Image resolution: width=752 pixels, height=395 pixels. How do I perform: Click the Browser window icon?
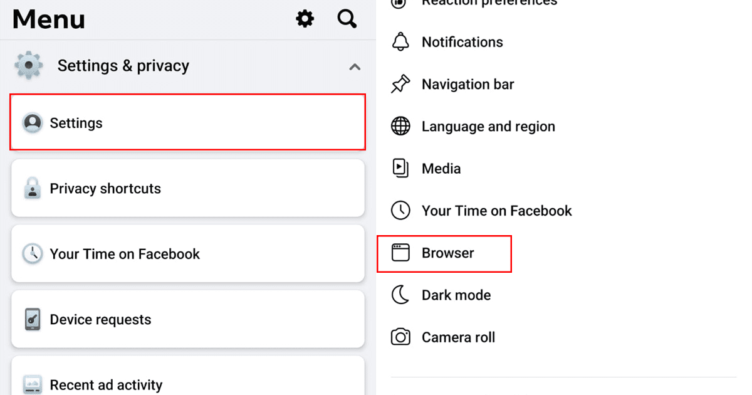(x=400, y=253)
